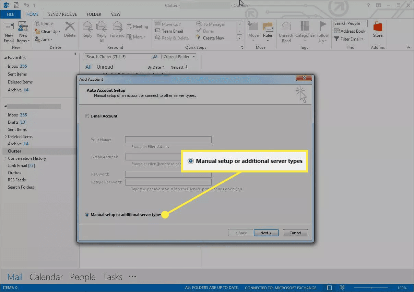Click the Next button in Add Account
This screenshot has height=292, width=414.
tap(266, 233)
